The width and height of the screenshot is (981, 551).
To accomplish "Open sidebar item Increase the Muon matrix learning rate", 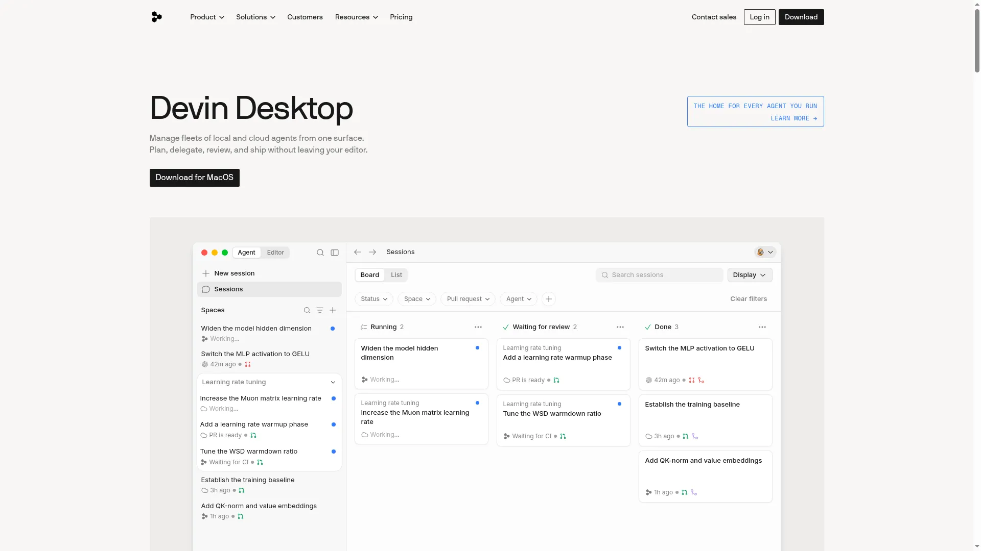I will pos(269,403).
